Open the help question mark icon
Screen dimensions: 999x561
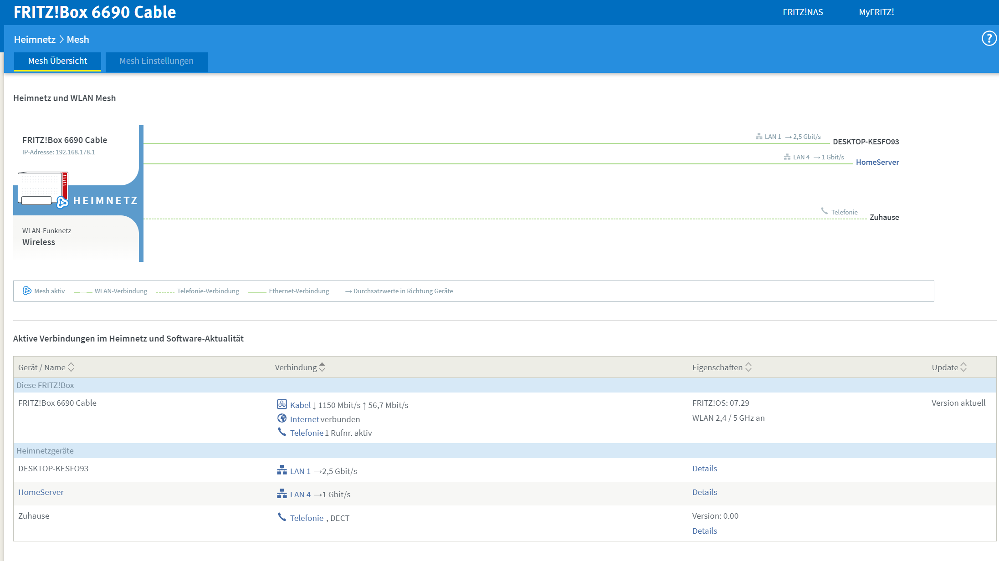pyautogui.click(x=989, y=39)
